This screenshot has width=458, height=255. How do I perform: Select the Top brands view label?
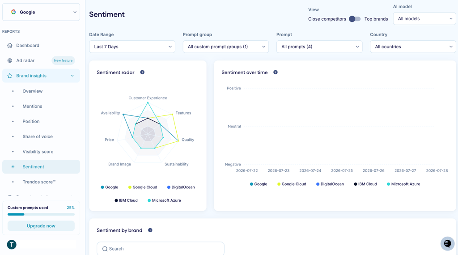pos(376,19)
